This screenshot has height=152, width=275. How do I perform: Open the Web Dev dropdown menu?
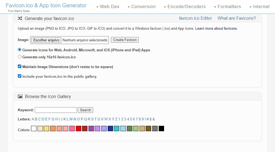pos(108,6)
